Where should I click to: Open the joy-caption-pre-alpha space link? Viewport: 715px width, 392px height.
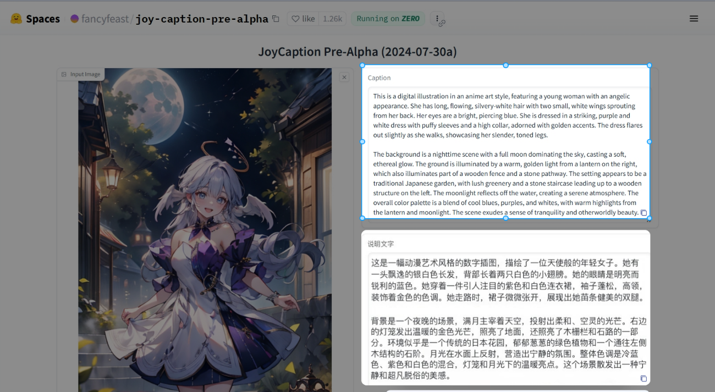point(202,19)
